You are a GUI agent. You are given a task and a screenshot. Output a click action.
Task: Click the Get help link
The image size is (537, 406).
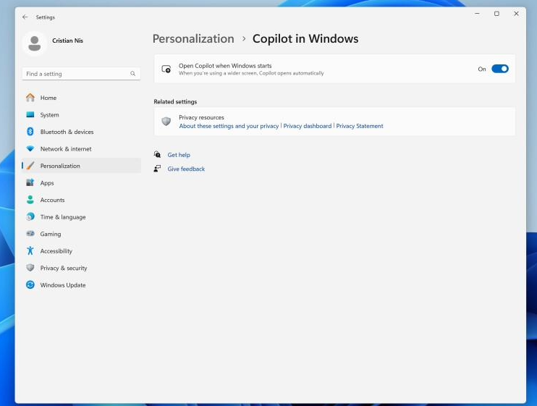coord(179,155)
